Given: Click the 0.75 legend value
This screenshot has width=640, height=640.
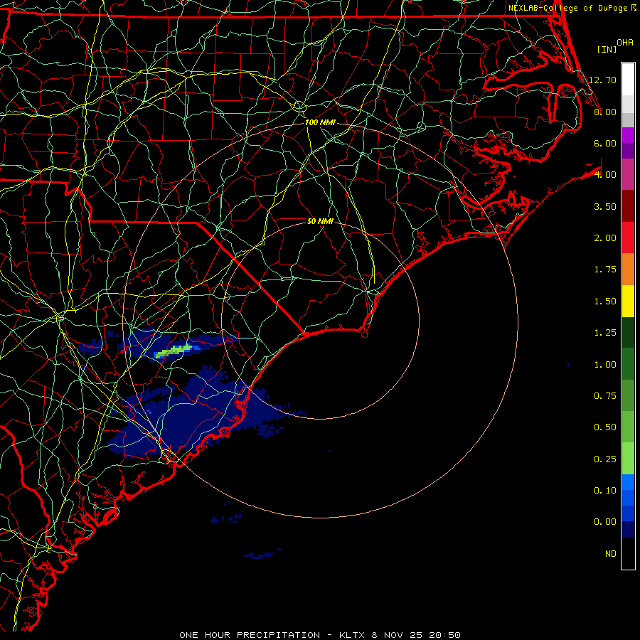Looking at the screenshot, I should tap(605, 396).
